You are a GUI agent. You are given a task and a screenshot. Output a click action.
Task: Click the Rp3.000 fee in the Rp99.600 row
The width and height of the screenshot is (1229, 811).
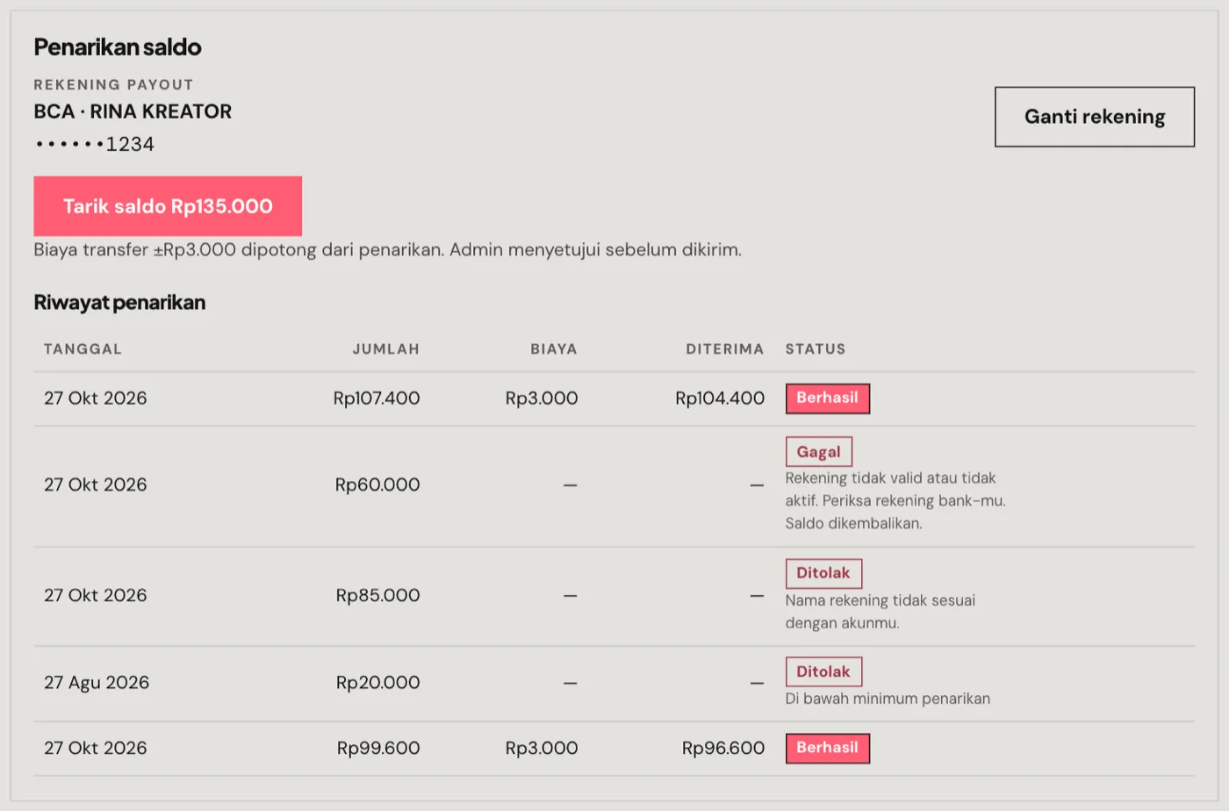pyautogui.click(x=542, y=748)
